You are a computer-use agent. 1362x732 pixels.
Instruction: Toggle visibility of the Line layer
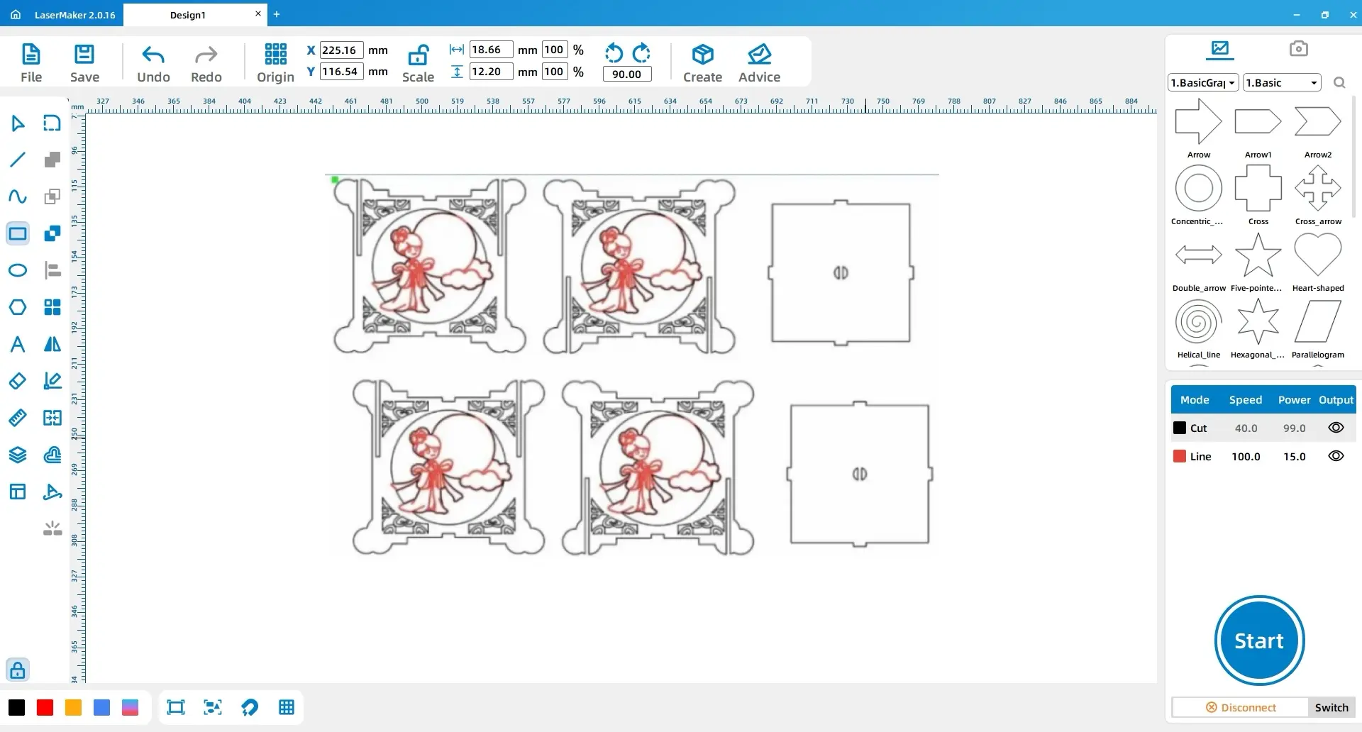click(x=1336, y=456)
